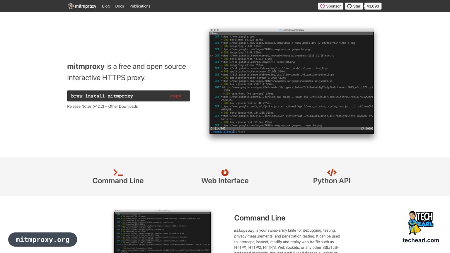Select the Command Line tab
450x253 pixels.
coord(118,181)
